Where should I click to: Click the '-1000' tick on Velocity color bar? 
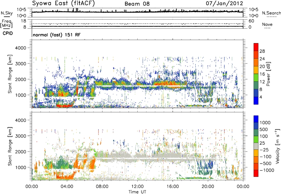[x=267, y=170]
